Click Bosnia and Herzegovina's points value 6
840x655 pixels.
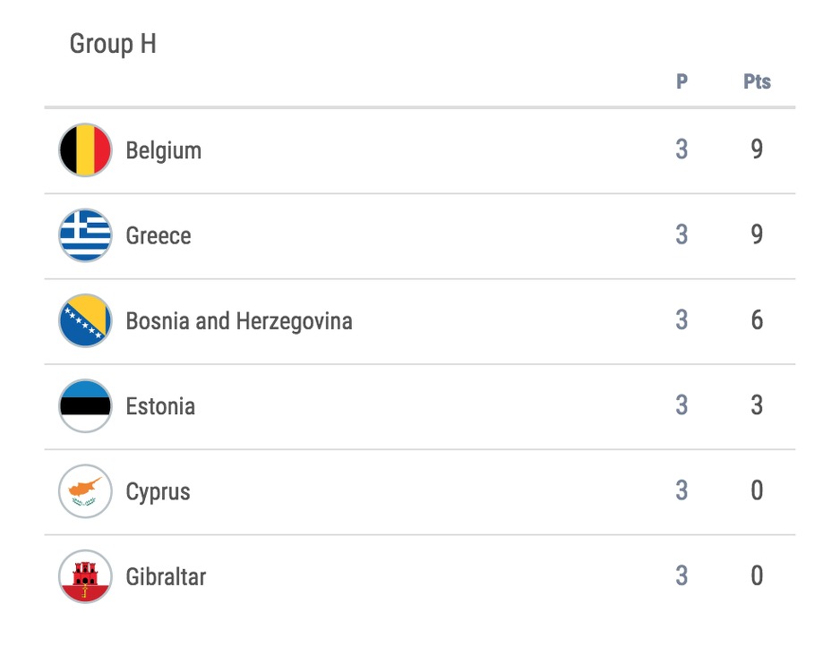tap(757, 320)
